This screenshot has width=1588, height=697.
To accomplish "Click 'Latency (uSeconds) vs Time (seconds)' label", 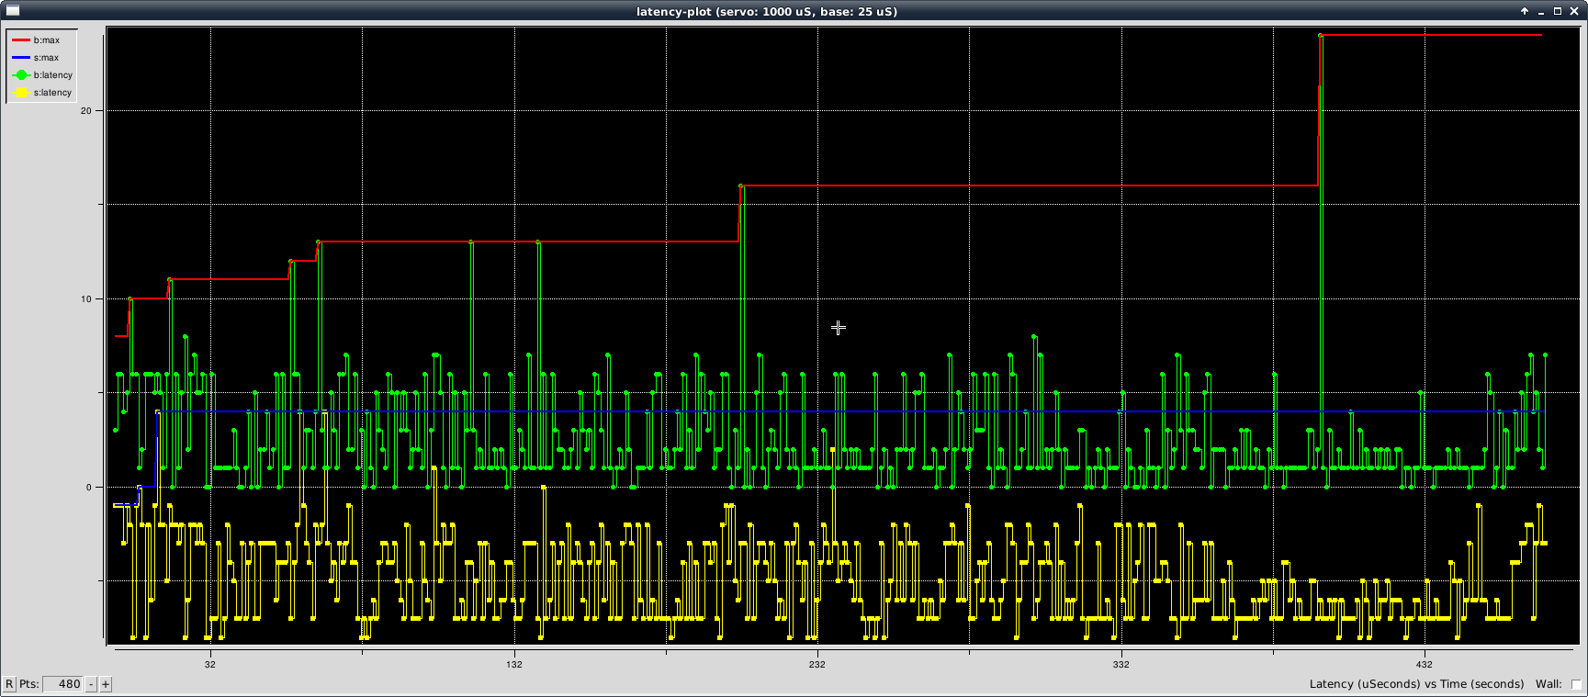I will [x=1416, y=684].
